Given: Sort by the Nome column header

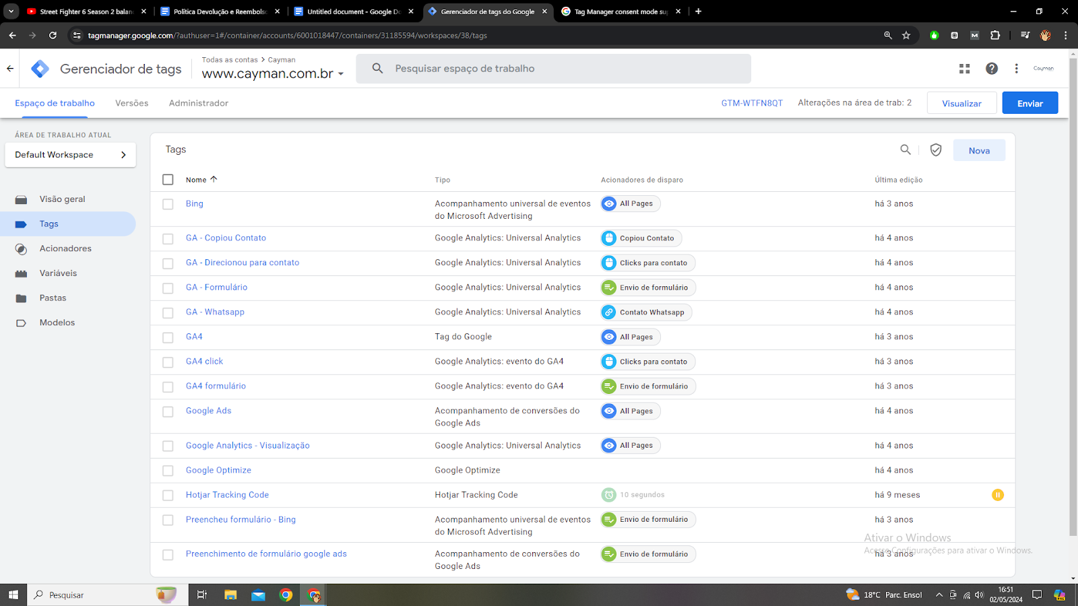Looking at the screenshot, I should tap(201, 180).
